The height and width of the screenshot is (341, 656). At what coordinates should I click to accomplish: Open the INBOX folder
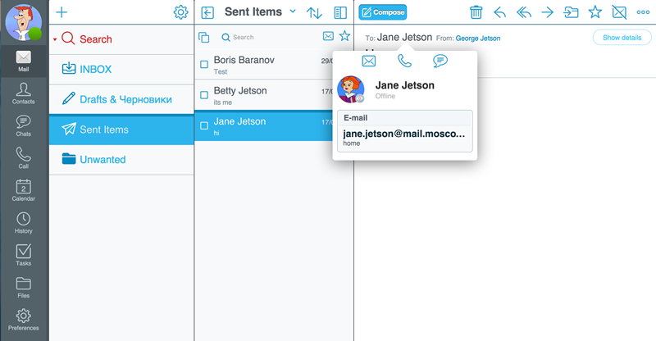121,69
